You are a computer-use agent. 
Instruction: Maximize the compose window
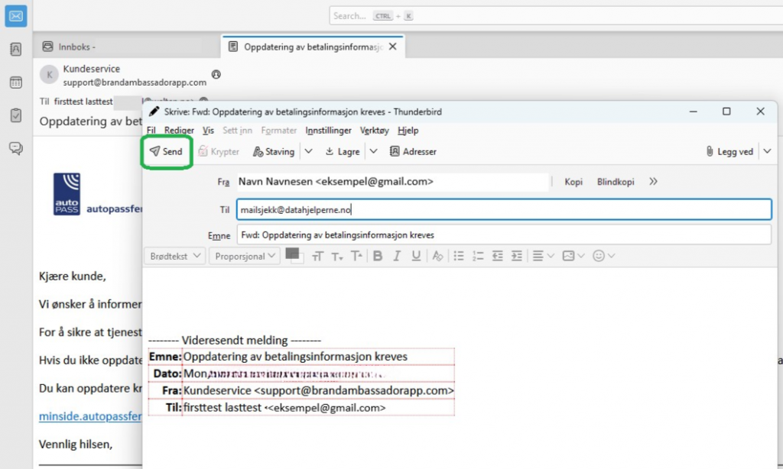(726, 112)
